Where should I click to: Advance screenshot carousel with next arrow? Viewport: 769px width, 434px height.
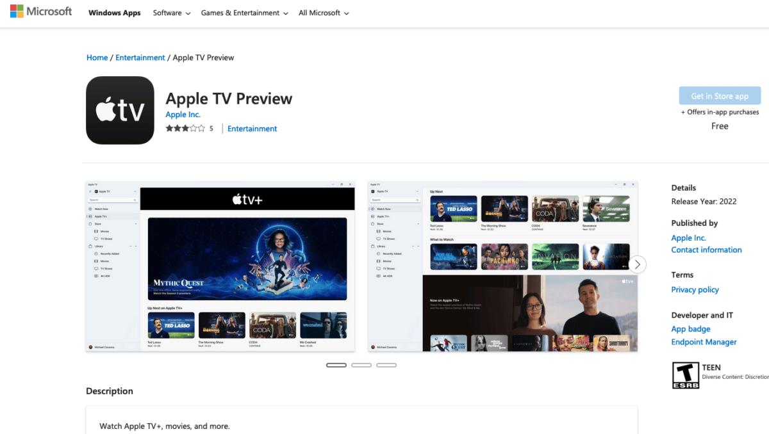click(x=637, y=264)
